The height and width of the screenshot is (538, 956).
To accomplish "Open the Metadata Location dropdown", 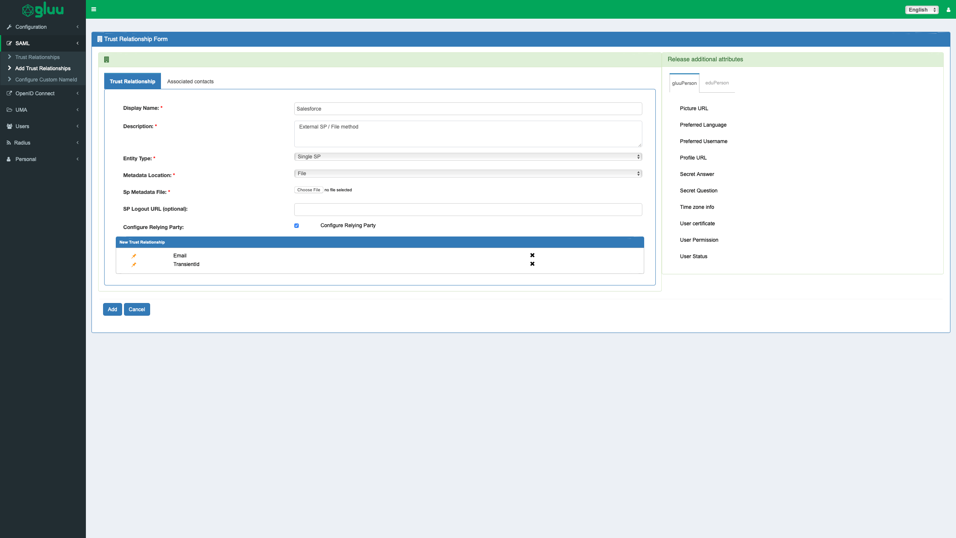I will coord(468,173).
